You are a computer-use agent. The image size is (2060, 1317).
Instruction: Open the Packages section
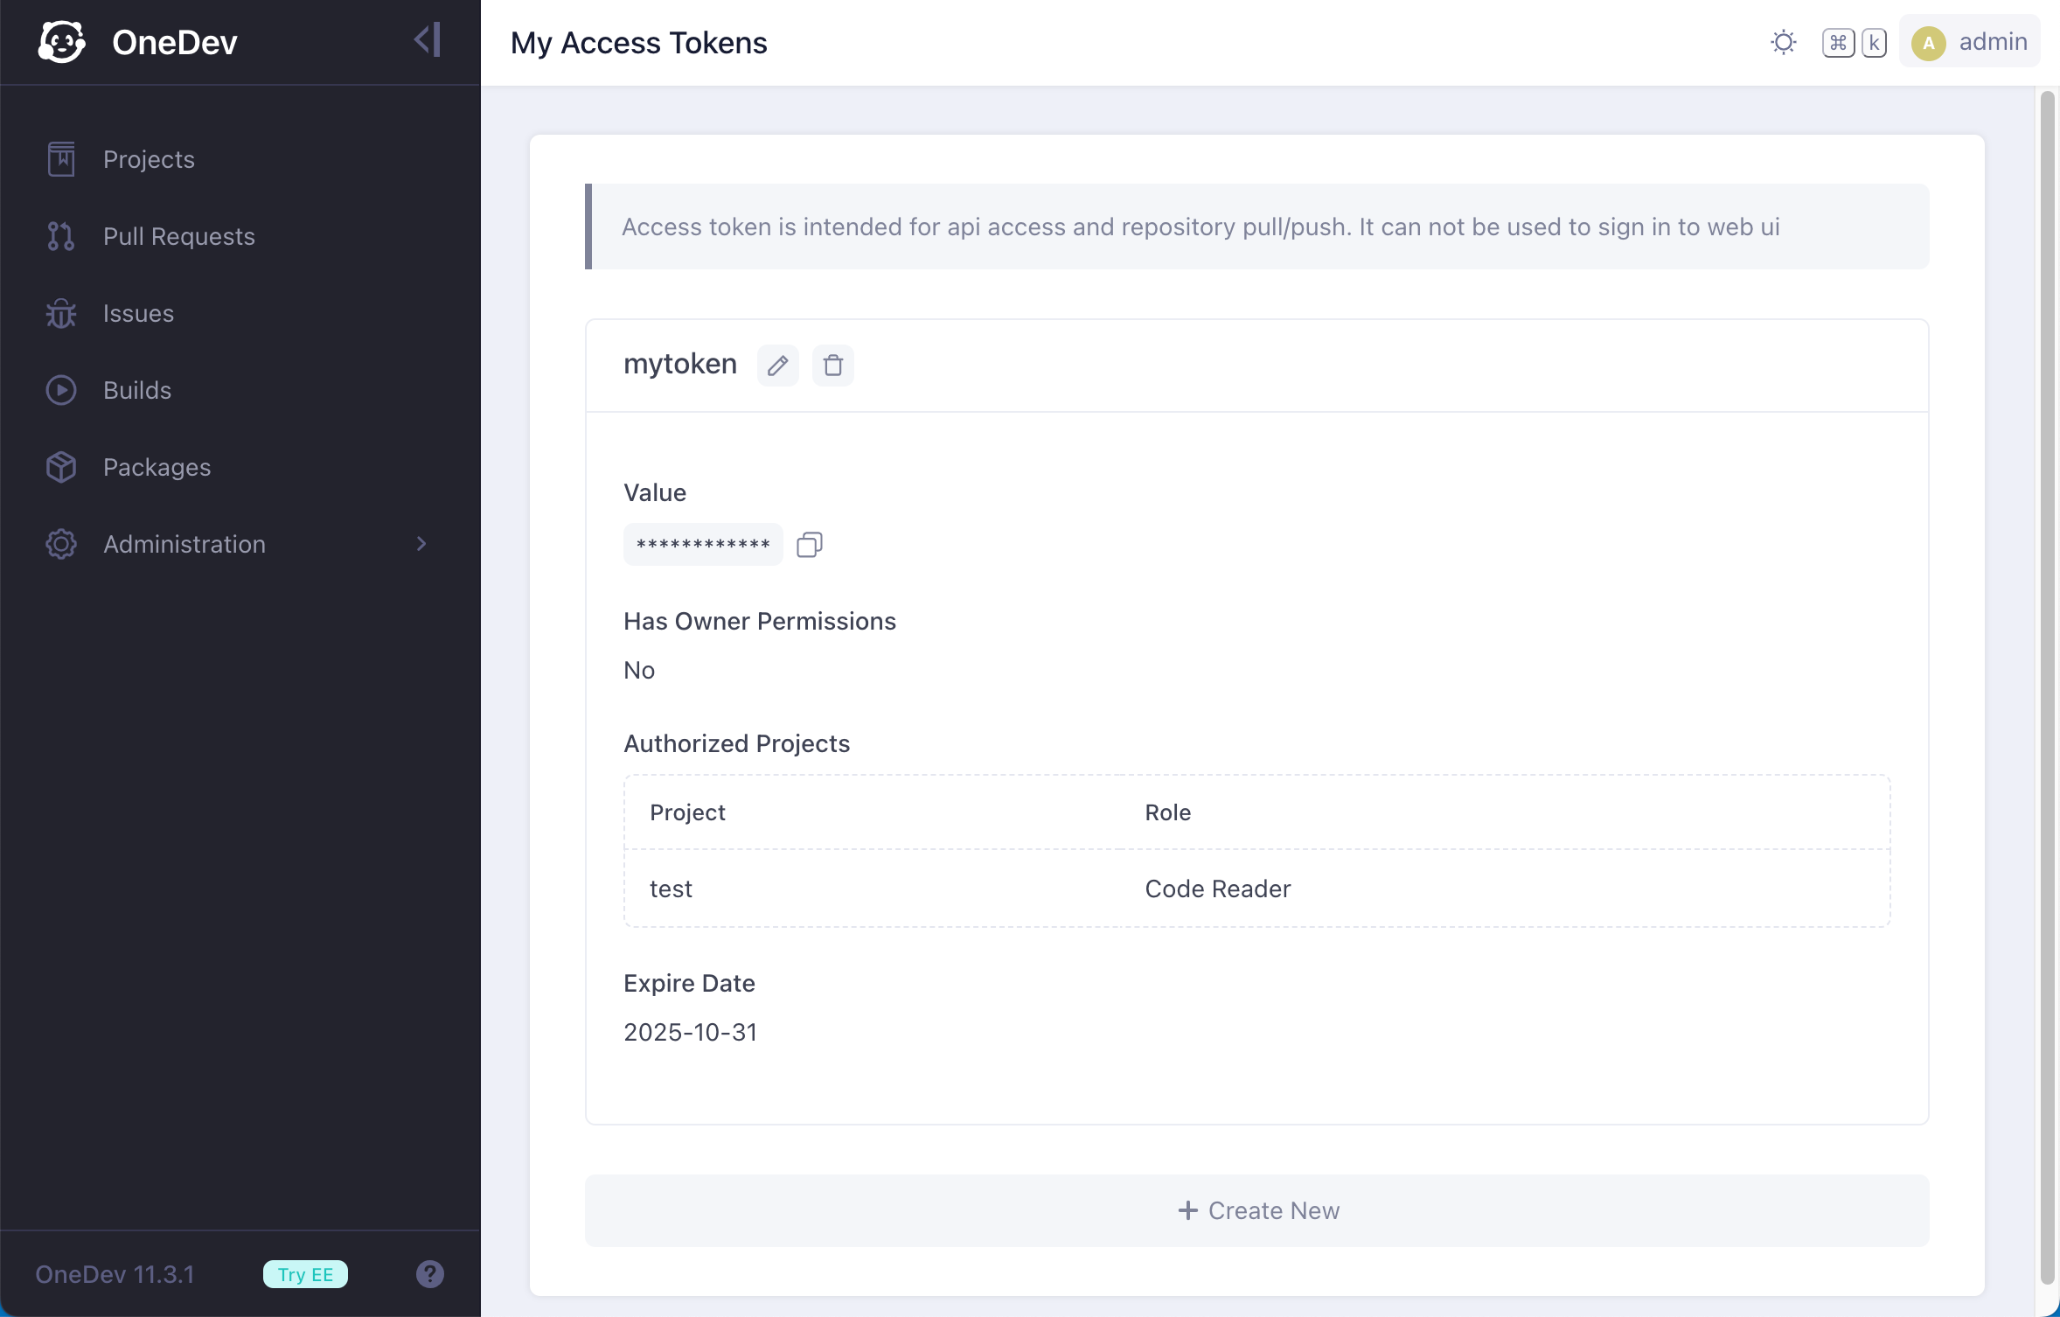pos(157,467)
